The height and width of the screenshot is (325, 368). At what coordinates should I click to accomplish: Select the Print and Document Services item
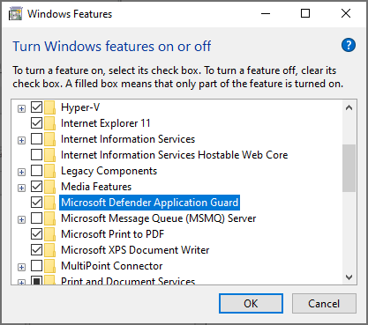tap(128, 281)
